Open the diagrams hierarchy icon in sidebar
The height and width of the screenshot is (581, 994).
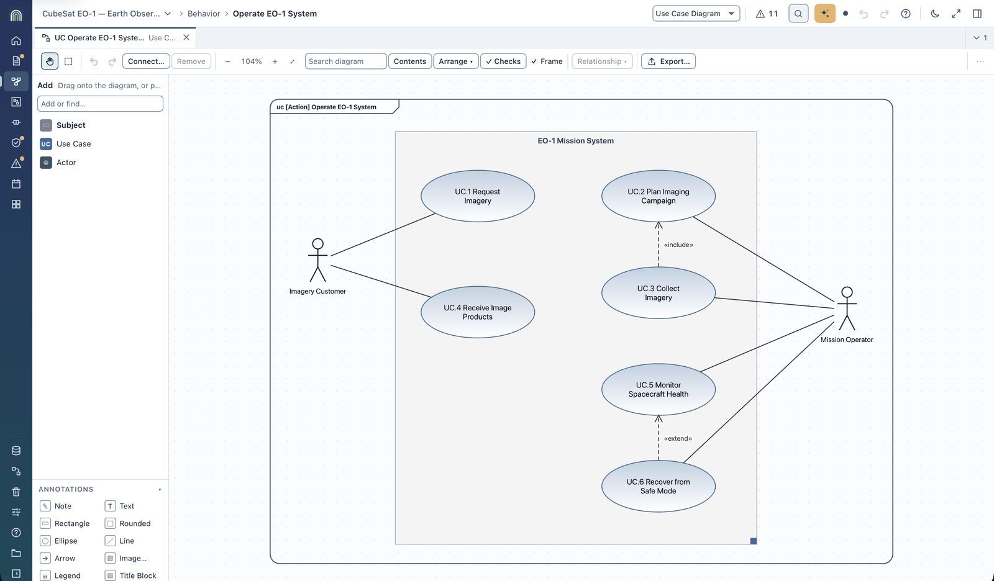coord(16,81)
